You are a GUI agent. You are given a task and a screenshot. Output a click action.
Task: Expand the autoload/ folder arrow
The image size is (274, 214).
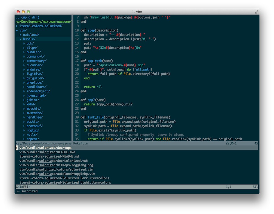coord(21,35)
